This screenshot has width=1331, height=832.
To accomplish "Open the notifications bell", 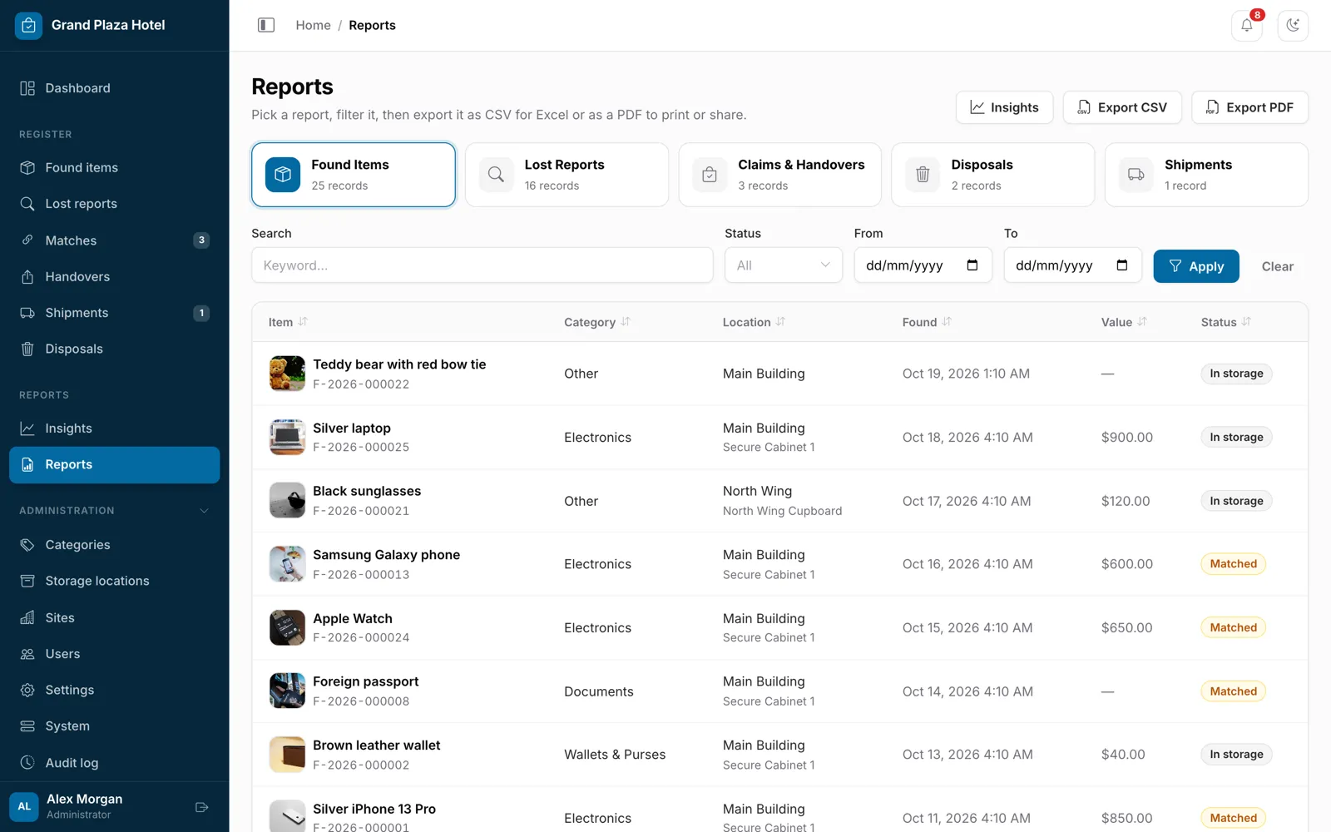I will click(1246, 26).
